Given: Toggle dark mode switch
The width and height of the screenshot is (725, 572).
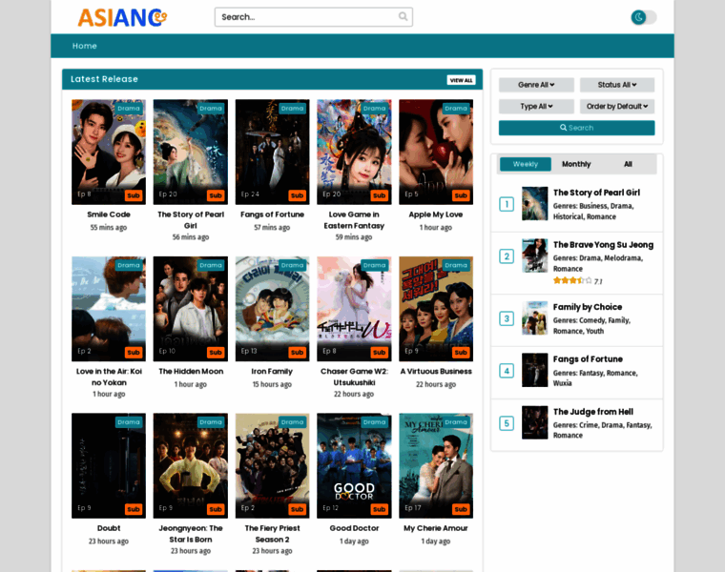Looking at the screenshot, I should 644,17.
